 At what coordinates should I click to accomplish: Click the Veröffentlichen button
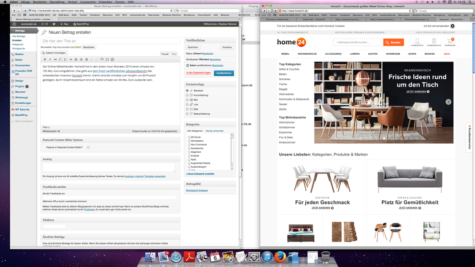224,73
